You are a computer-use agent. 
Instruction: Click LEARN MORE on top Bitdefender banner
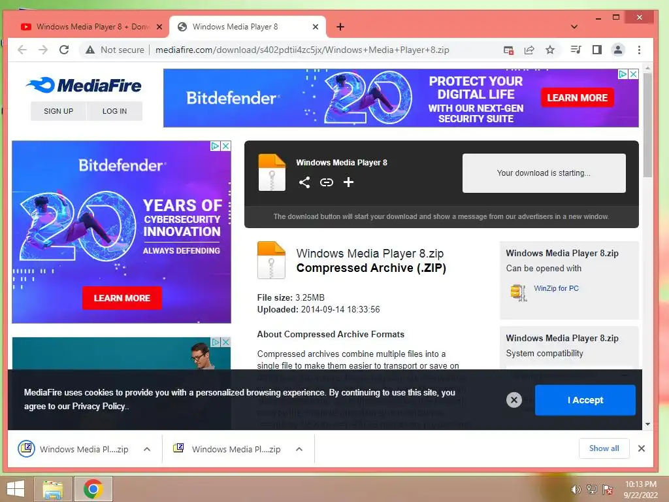pyautogui.click(x=578, y=98)
